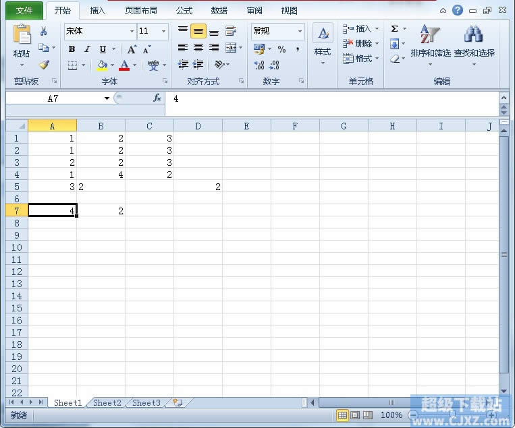The width and height of the screenshot is (515, 428).
Task: Click the Top Align icon
Action: (183, 31)
